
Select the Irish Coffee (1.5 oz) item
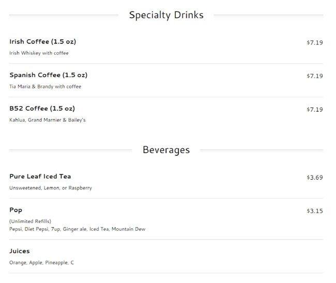[42, 42]
